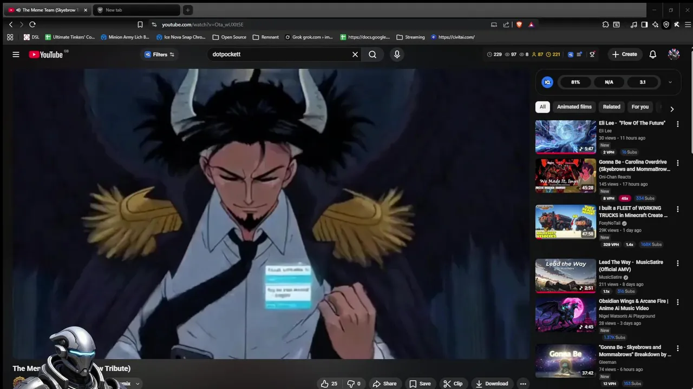The height and width of the screenshot is (389, 693).
Task: Open the Leo AI sparkle icon
Action: pyautogui.click(x=655, y=24)
